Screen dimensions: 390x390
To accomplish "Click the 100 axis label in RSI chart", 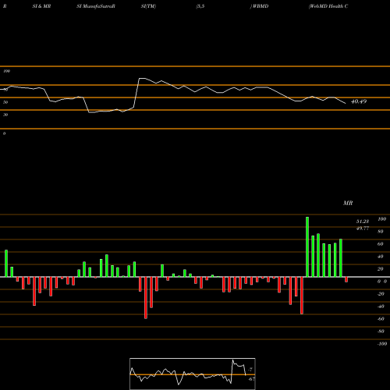I will [7, 71].
